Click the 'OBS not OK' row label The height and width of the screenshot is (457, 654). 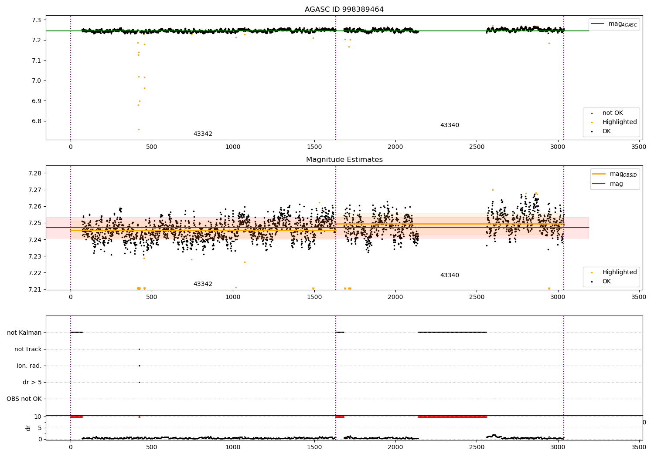24,399
